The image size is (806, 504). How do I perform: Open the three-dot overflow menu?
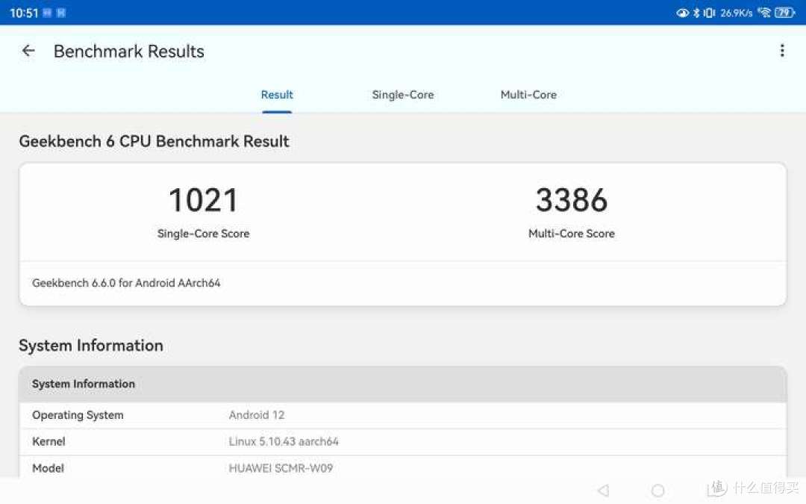[x=782, y=51]
